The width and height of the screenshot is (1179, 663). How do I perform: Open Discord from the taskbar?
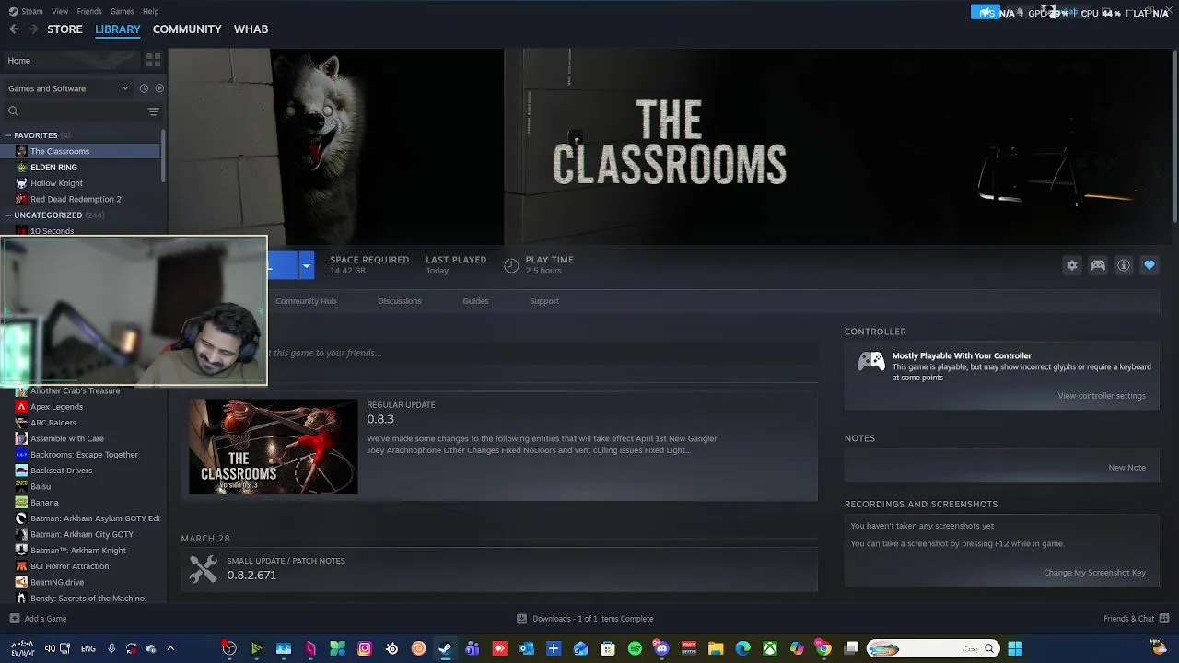(x=661, y=648)
